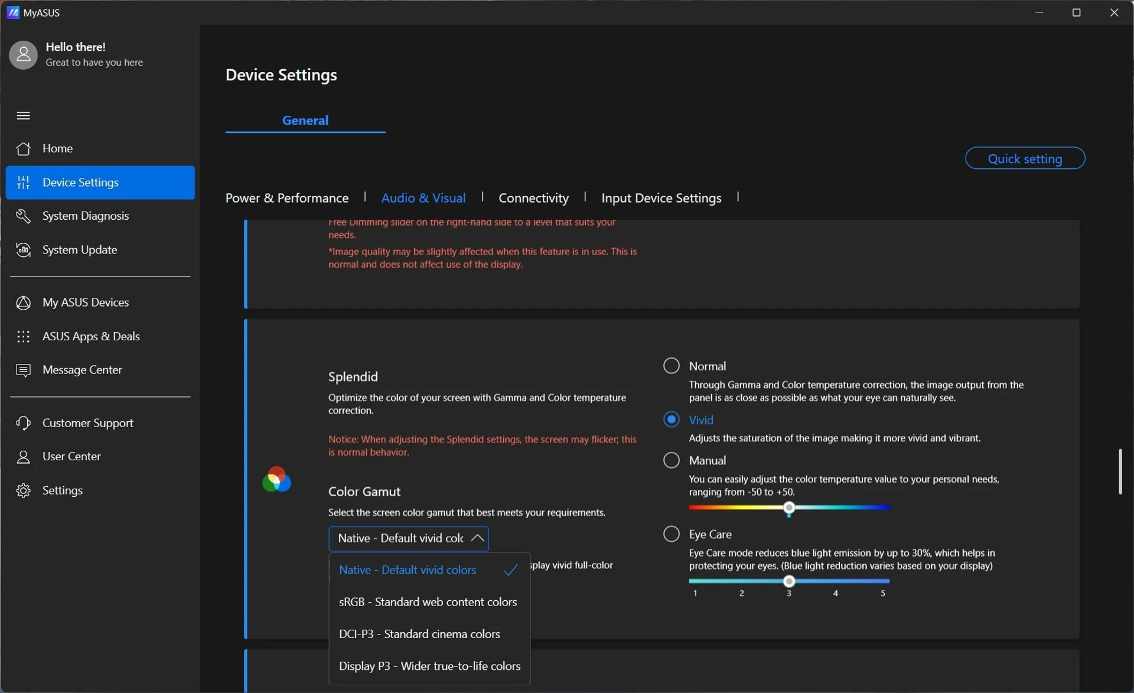This screenshot has height=693, width=1134.
Task: Click the Splendid section title
Action: (353, 377)
